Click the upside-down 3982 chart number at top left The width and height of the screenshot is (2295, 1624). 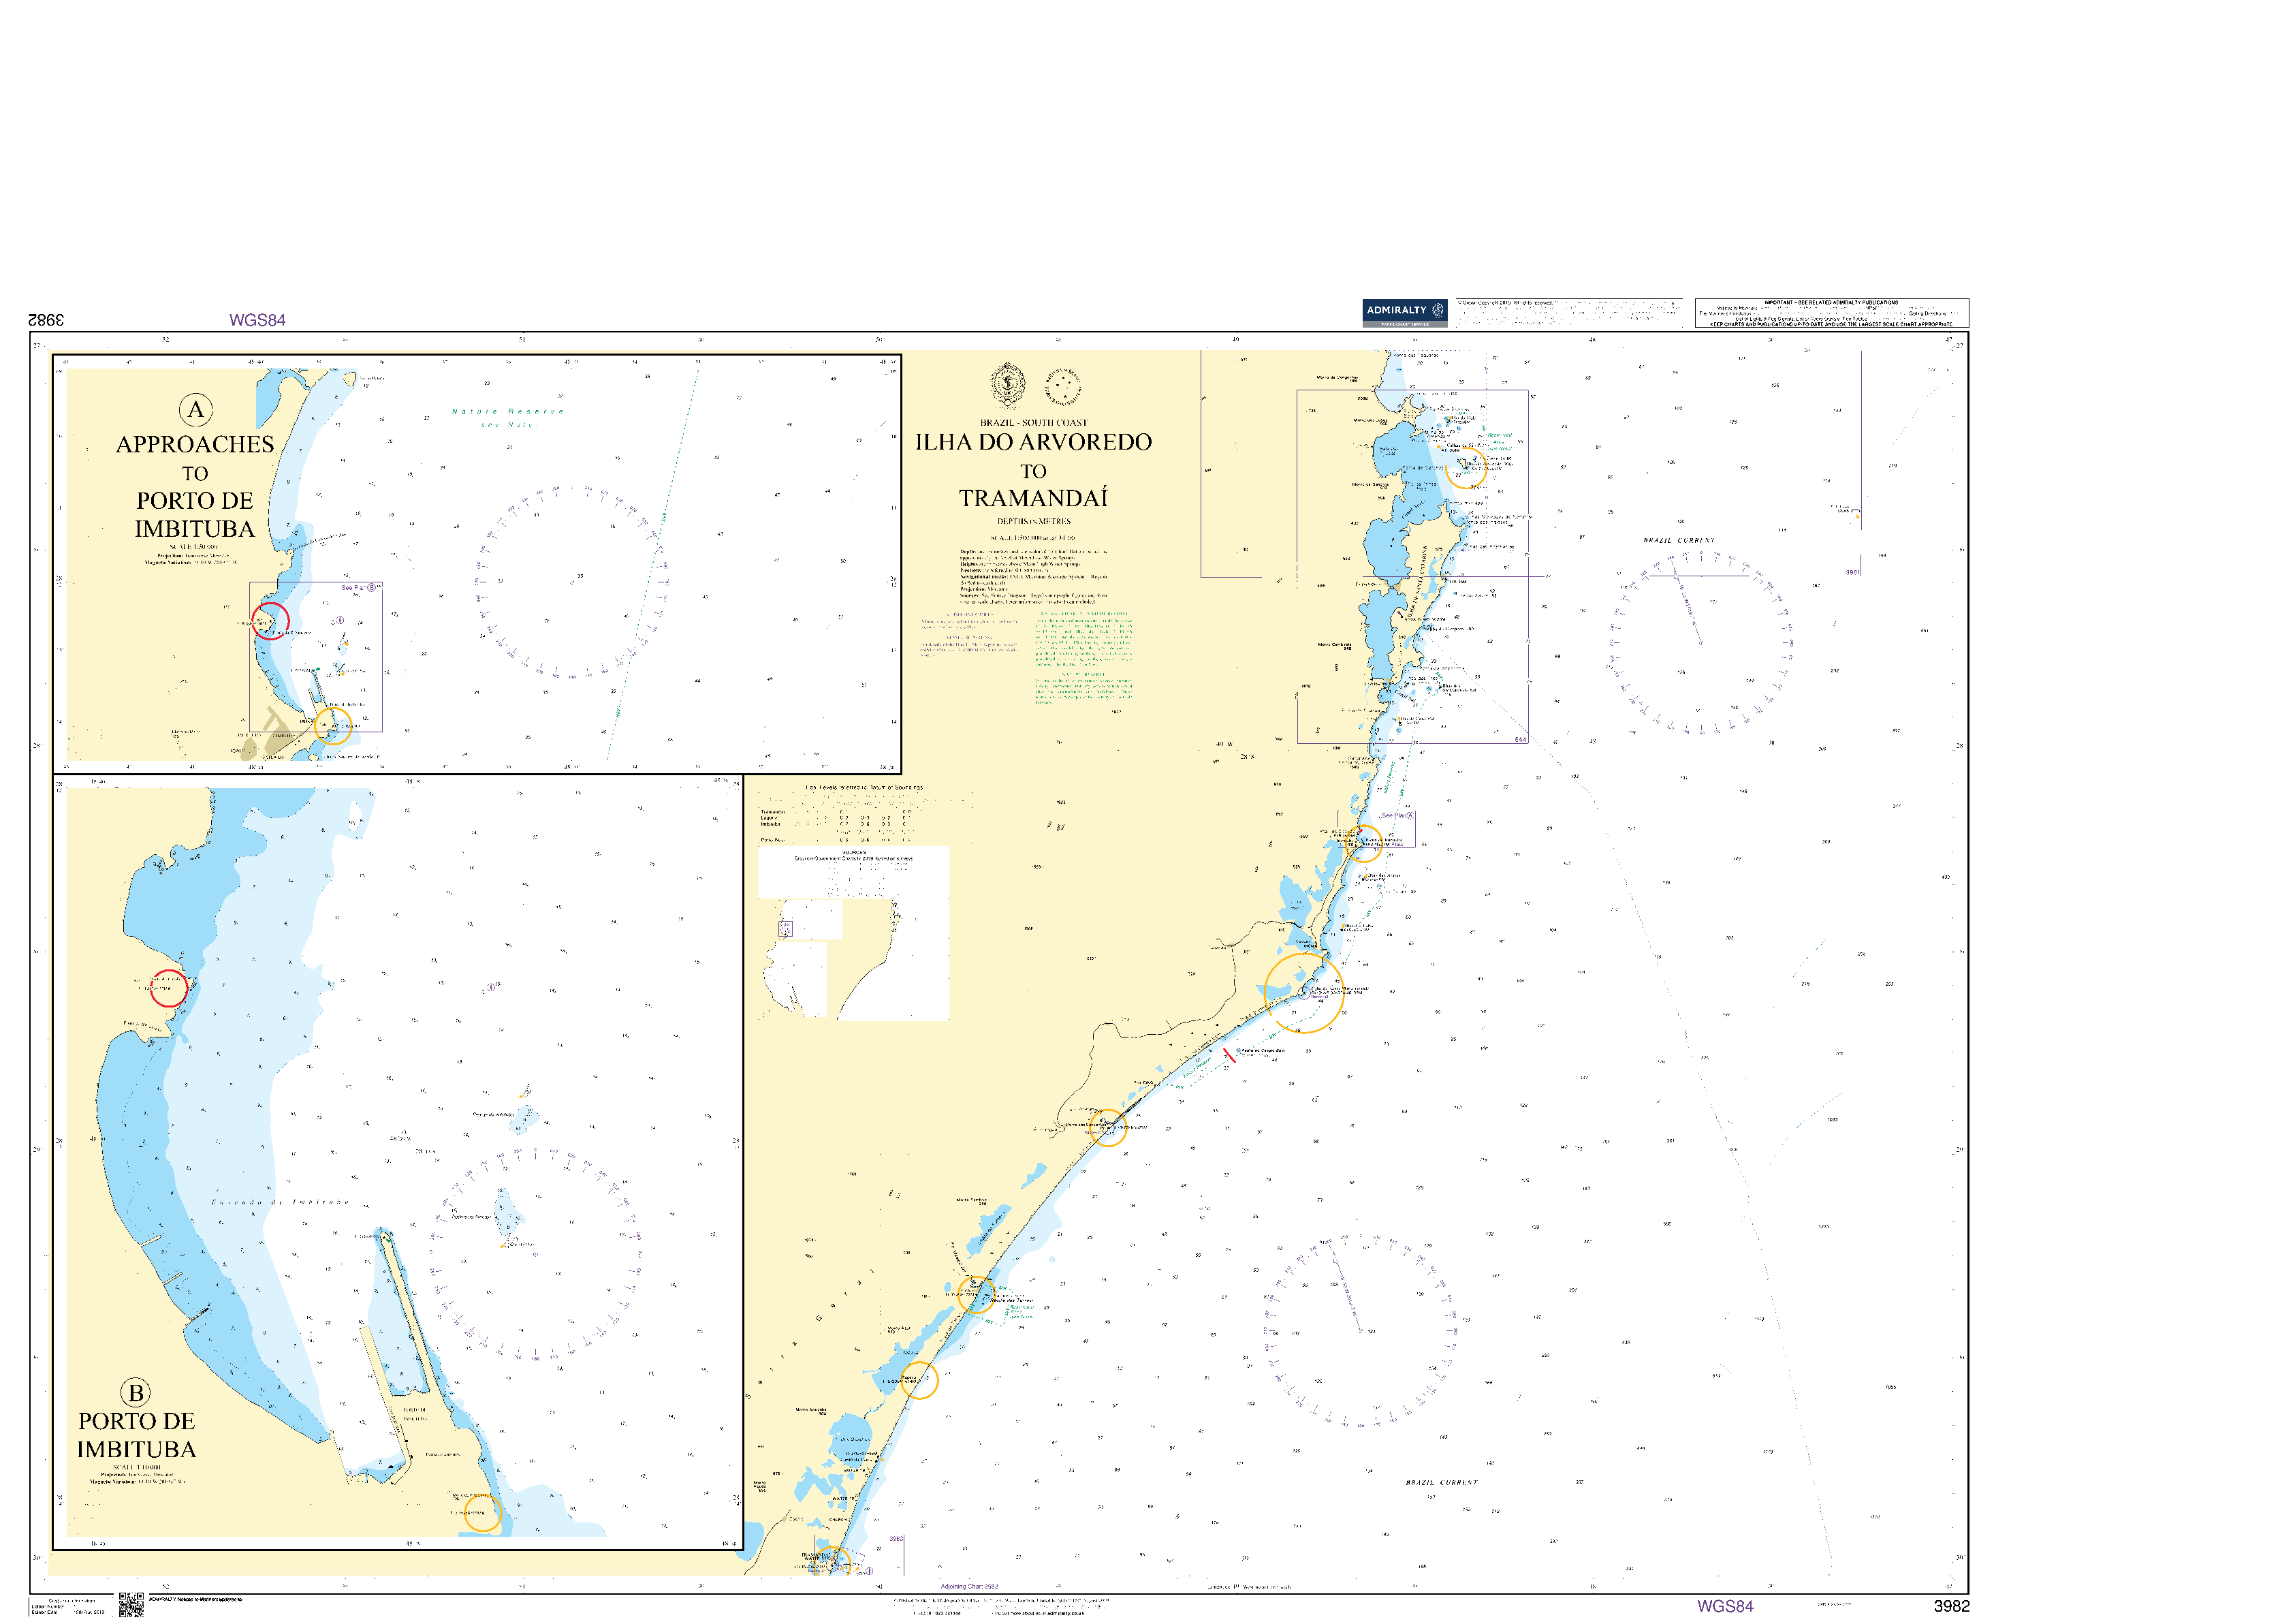pos(46,320)
